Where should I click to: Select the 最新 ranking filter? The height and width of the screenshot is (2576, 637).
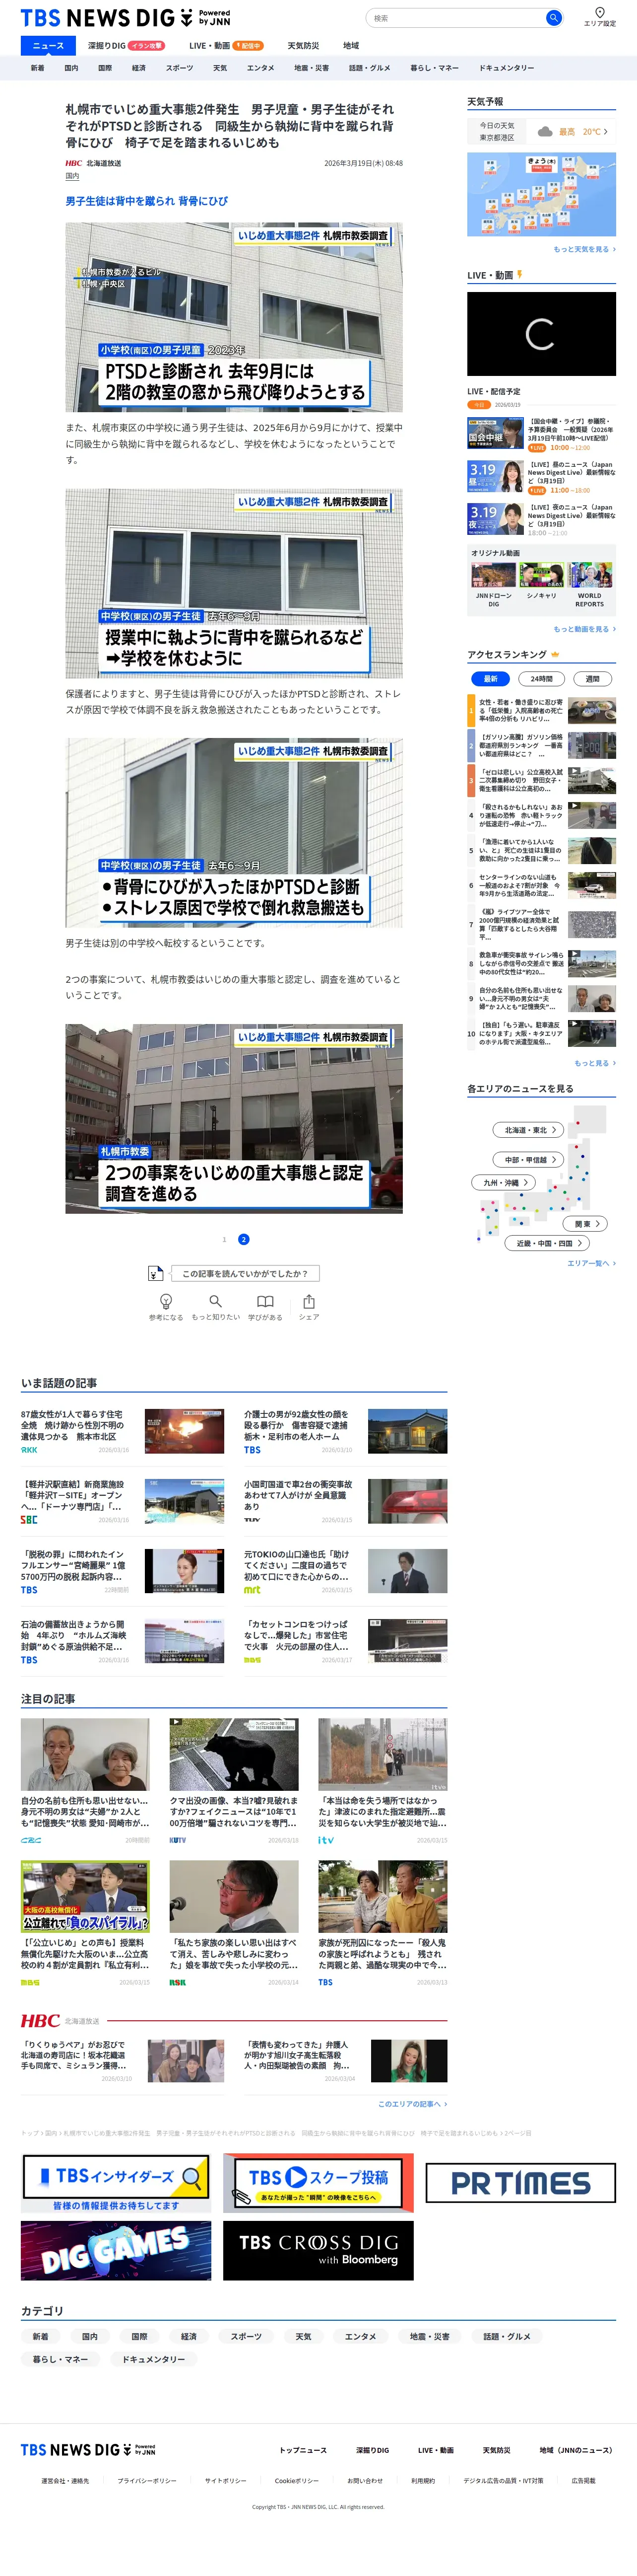click(490, 678)
